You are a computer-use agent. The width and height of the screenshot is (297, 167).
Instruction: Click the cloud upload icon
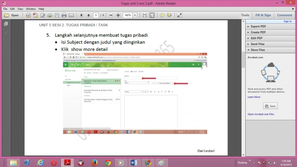(50, 15)
